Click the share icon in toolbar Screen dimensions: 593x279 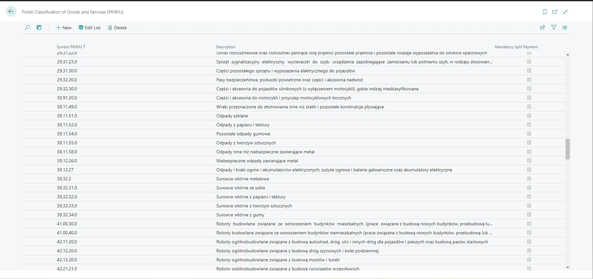click(x=542, y=28)
